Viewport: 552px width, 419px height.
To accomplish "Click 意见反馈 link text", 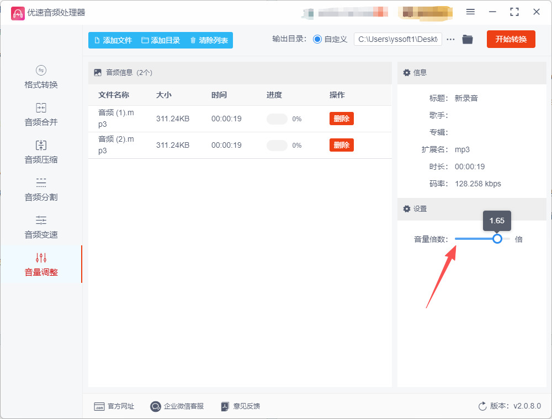I will click(x=246, y=406).
